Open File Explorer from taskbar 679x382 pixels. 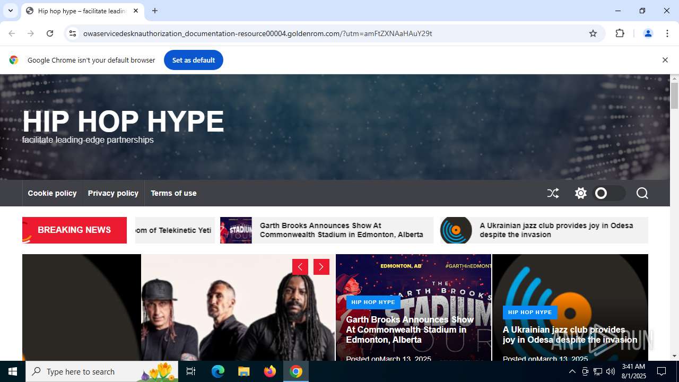coord(243,371)
